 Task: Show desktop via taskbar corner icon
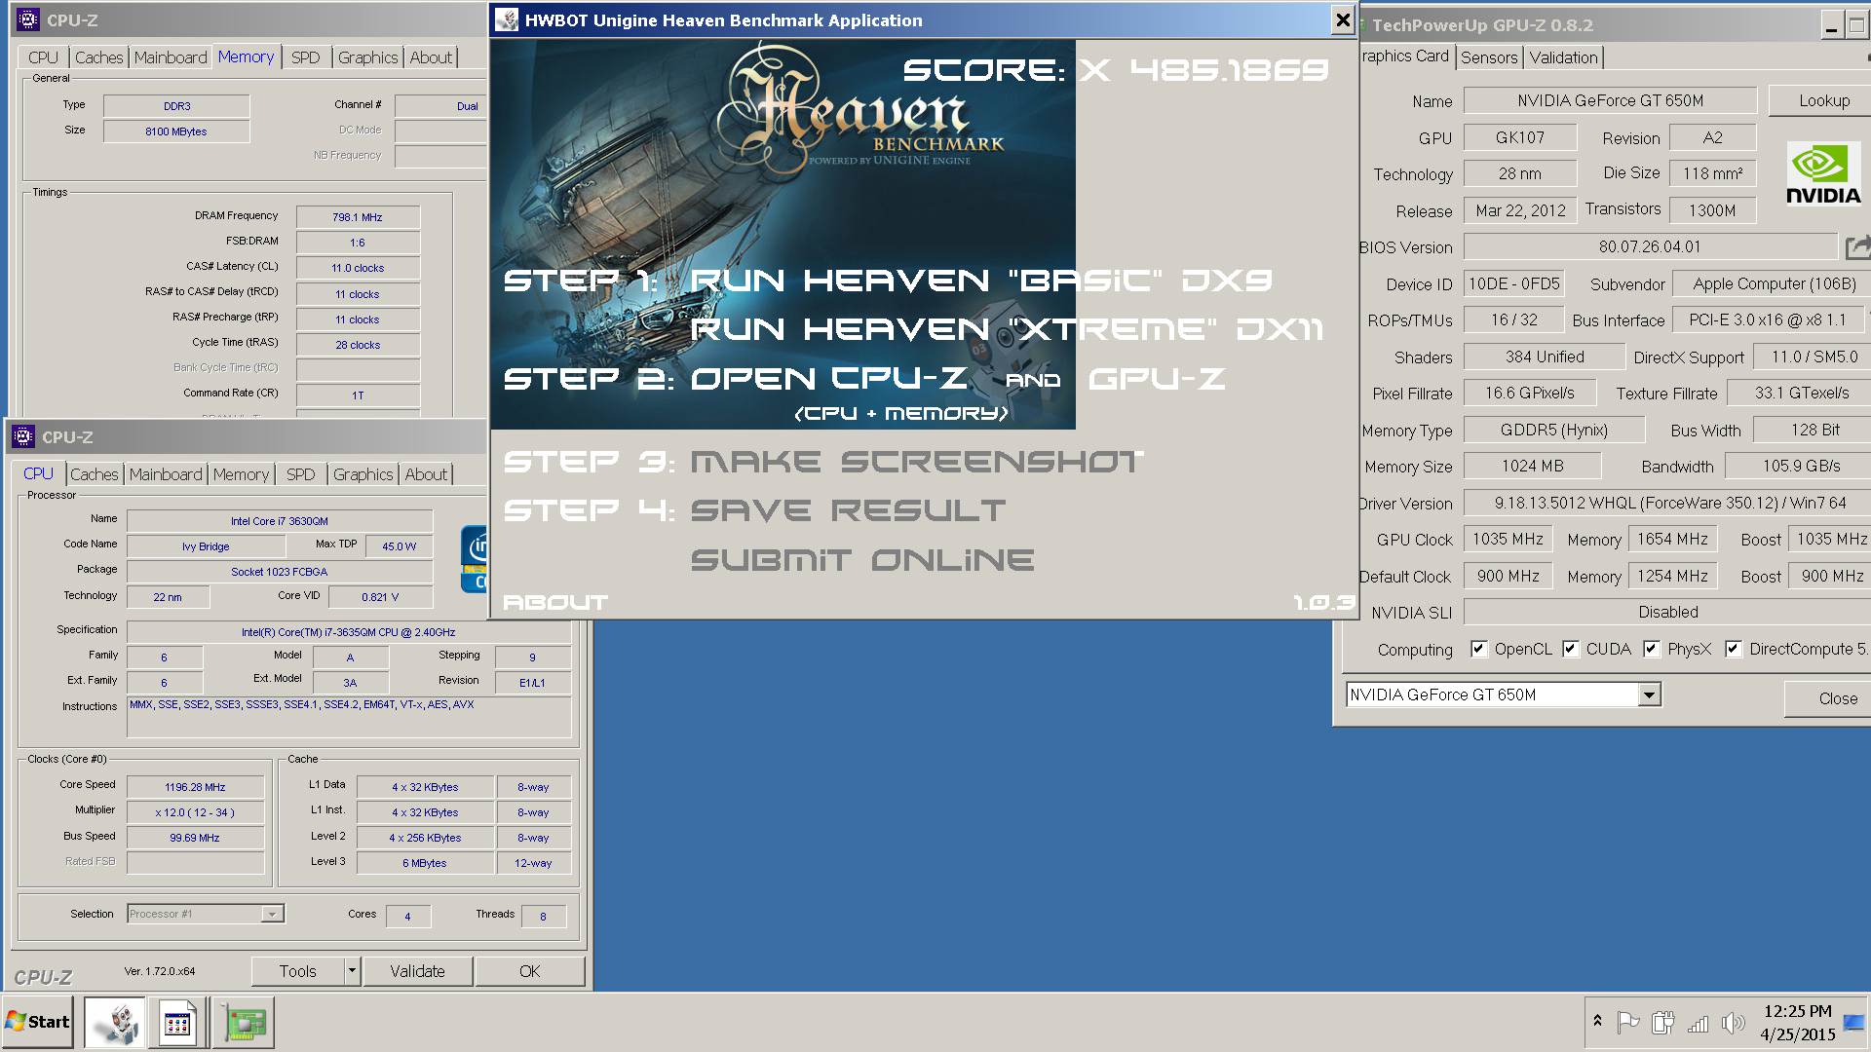pyautogui.click(x=1853, y=1023)
